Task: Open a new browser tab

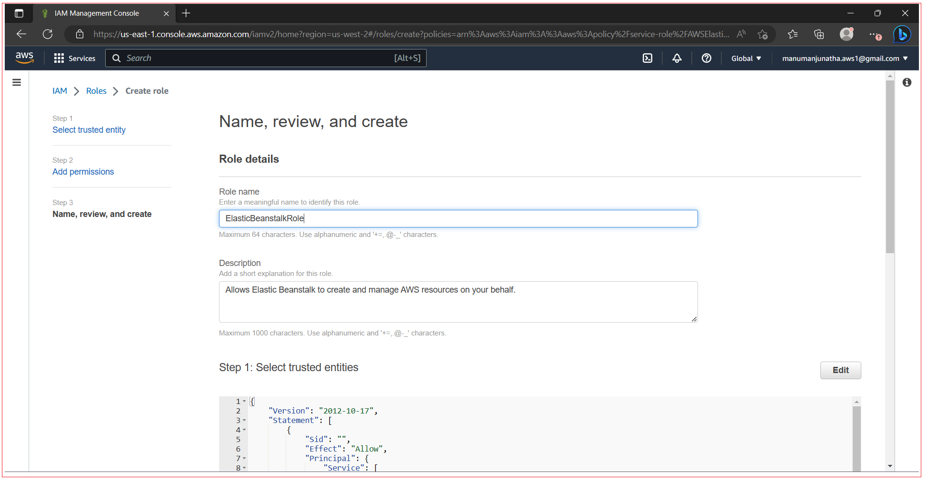Action: coord(186,13)
